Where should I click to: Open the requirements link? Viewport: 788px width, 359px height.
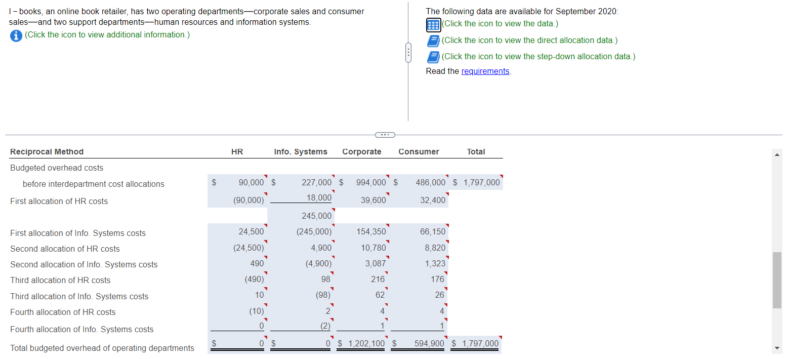pos(485,71)
